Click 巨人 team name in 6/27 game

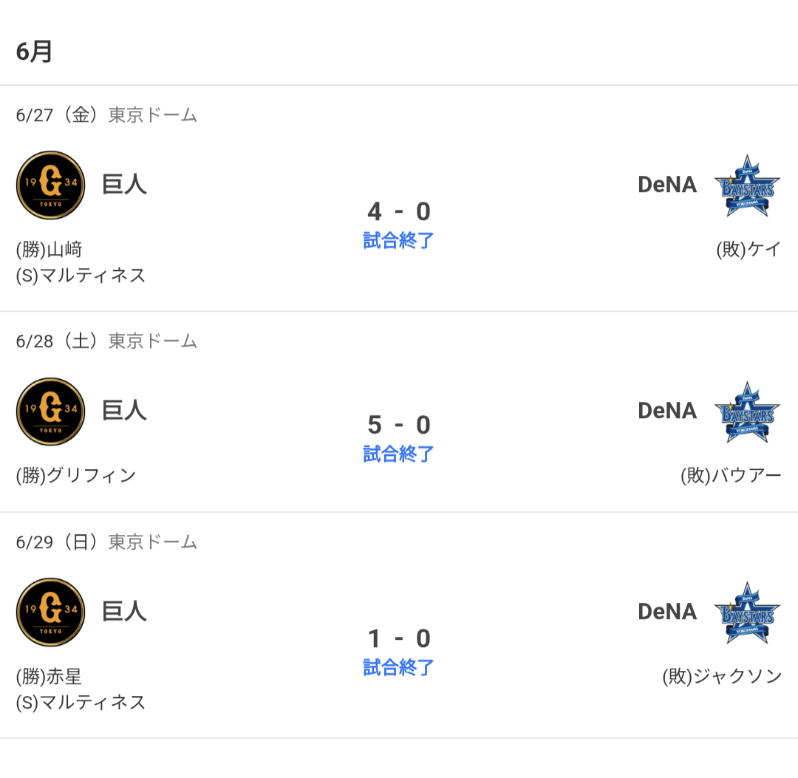(124, 184)
